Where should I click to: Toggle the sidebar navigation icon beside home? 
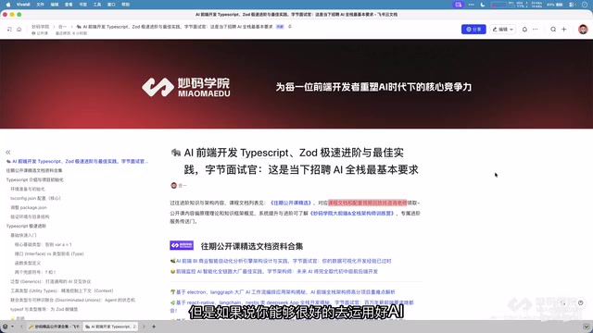point(9,29)
